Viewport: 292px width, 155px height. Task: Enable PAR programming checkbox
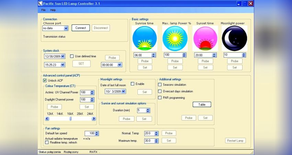pos(160,98)
